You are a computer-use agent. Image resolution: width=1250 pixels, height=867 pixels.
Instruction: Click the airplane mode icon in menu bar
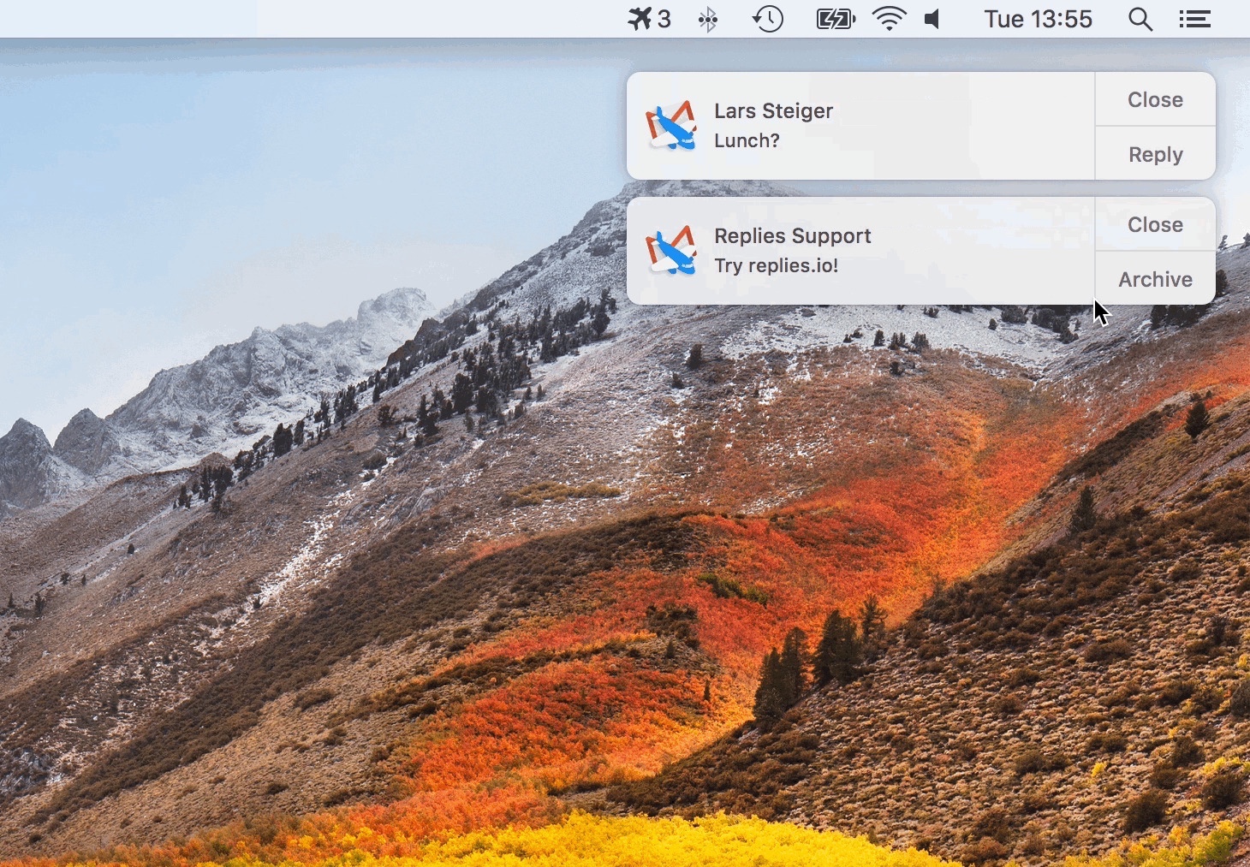point(638,19)
